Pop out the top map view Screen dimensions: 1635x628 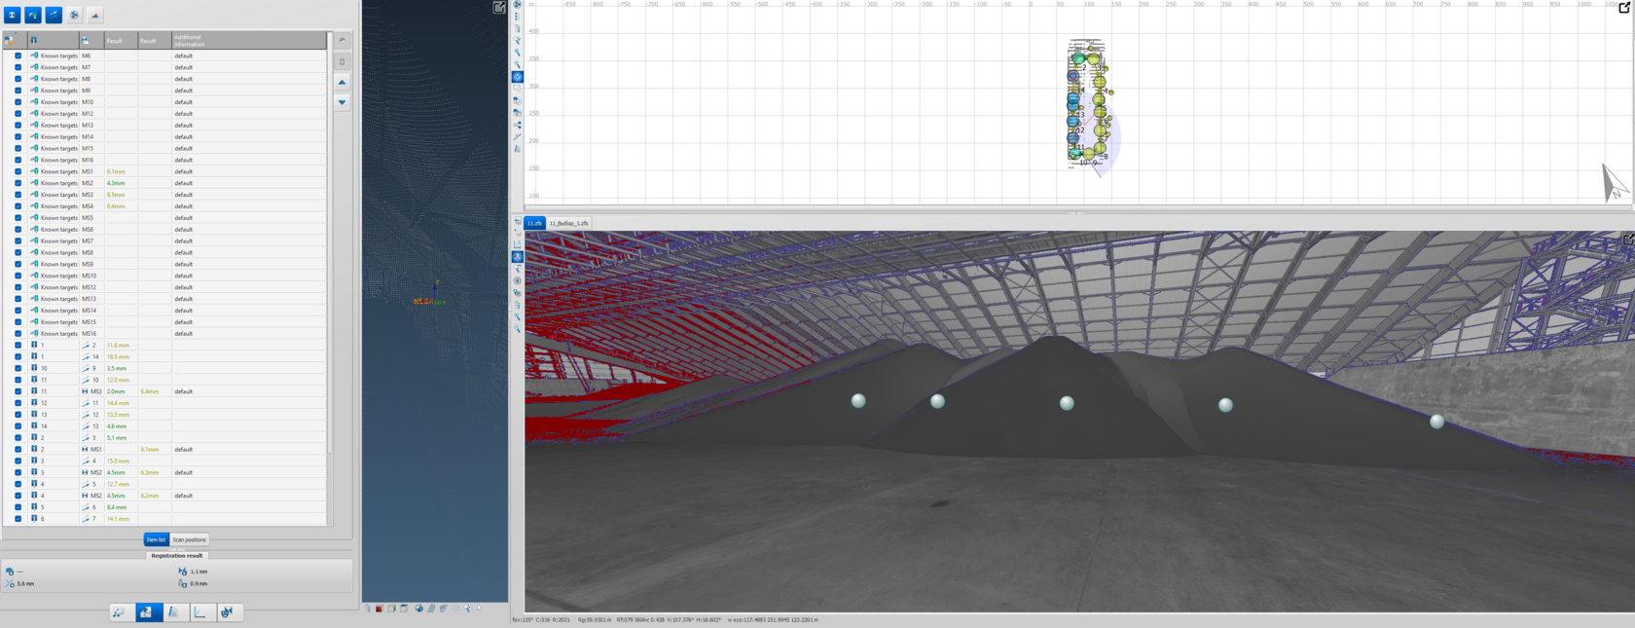coord(1624,7)
